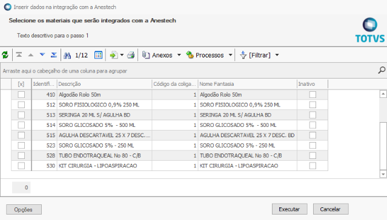The height and width of the screenshot is (220, 387).
Task: Select checkbox for Algodão Rolo 50m row
Action: coord(21,95)
